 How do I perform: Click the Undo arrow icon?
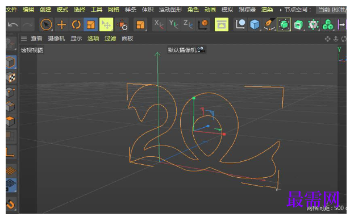pyautogui.click(x=13, y=24)
